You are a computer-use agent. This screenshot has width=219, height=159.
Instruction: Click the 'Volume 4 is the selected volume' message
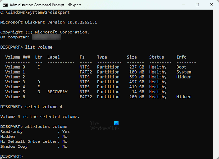pyautogui.click(x=40, y=117)
